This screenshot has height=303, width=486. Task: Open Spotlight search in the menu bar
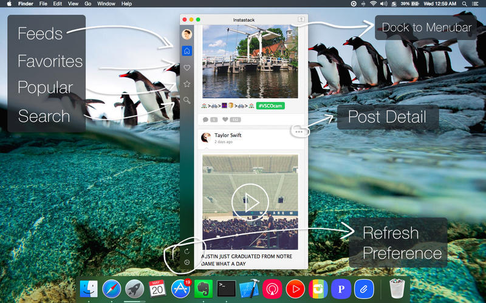tap(465, 4)
